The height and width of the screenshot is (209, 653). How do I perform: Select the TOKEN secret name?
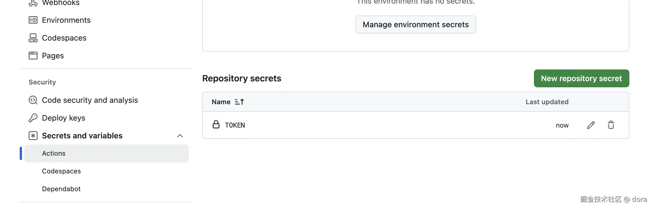pos(235,125)
